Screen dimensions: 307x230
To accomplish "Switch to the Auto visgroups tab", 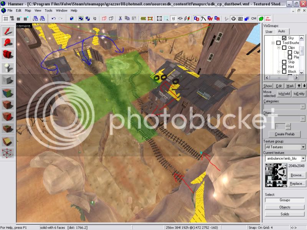I will (282, 31).
